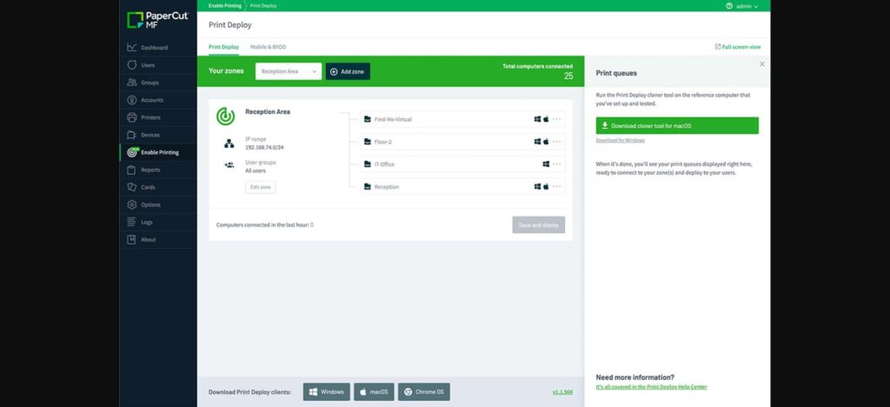Click the Cards icon in sidebar
The image size is (890, 407).
coord(132,187)
